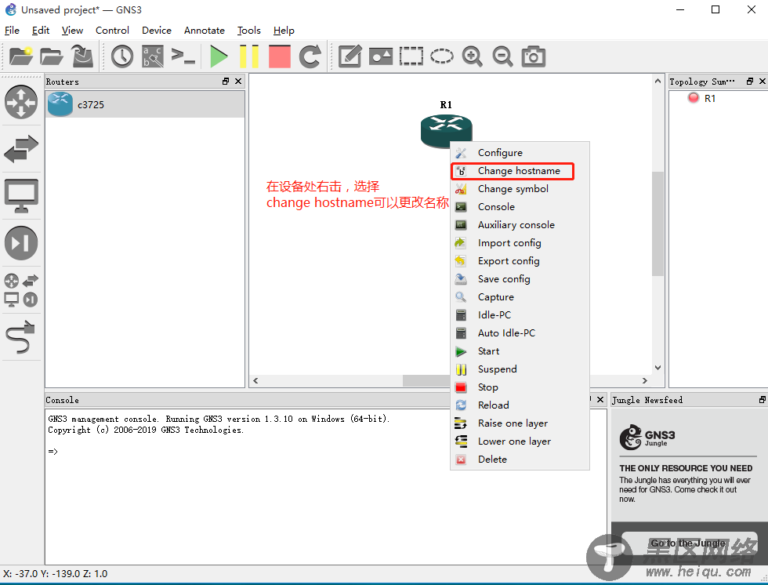Click the Open project folder icon
Viewport: 768px width, 585px height.
click(52, 56)
